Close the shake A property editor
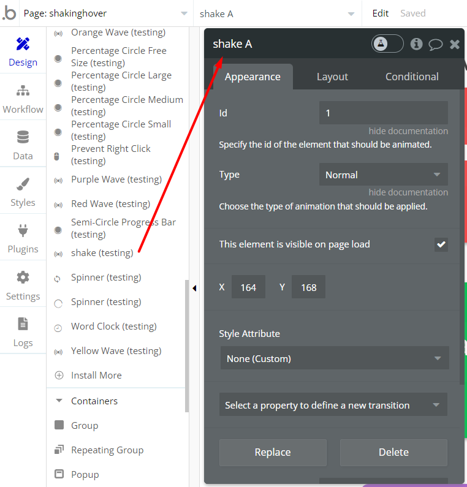This screenshot has height=487, width=467. click(455, 44)
